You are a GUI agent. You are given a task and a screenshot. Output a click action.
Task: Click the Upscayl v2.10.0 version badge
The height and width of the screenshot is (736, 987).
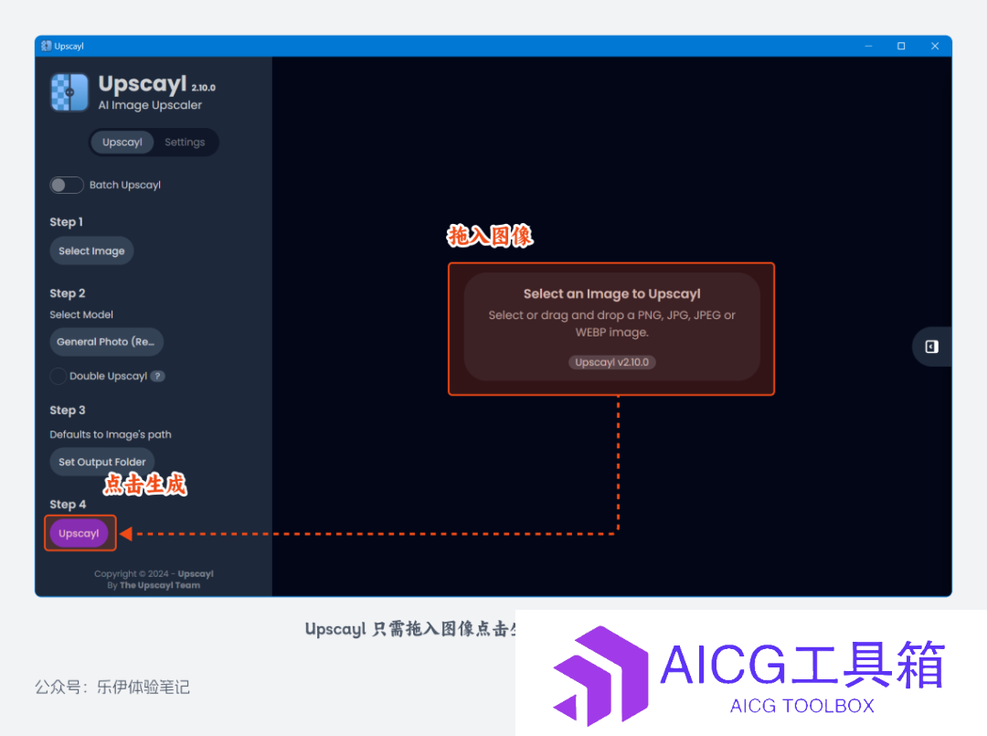611,362
